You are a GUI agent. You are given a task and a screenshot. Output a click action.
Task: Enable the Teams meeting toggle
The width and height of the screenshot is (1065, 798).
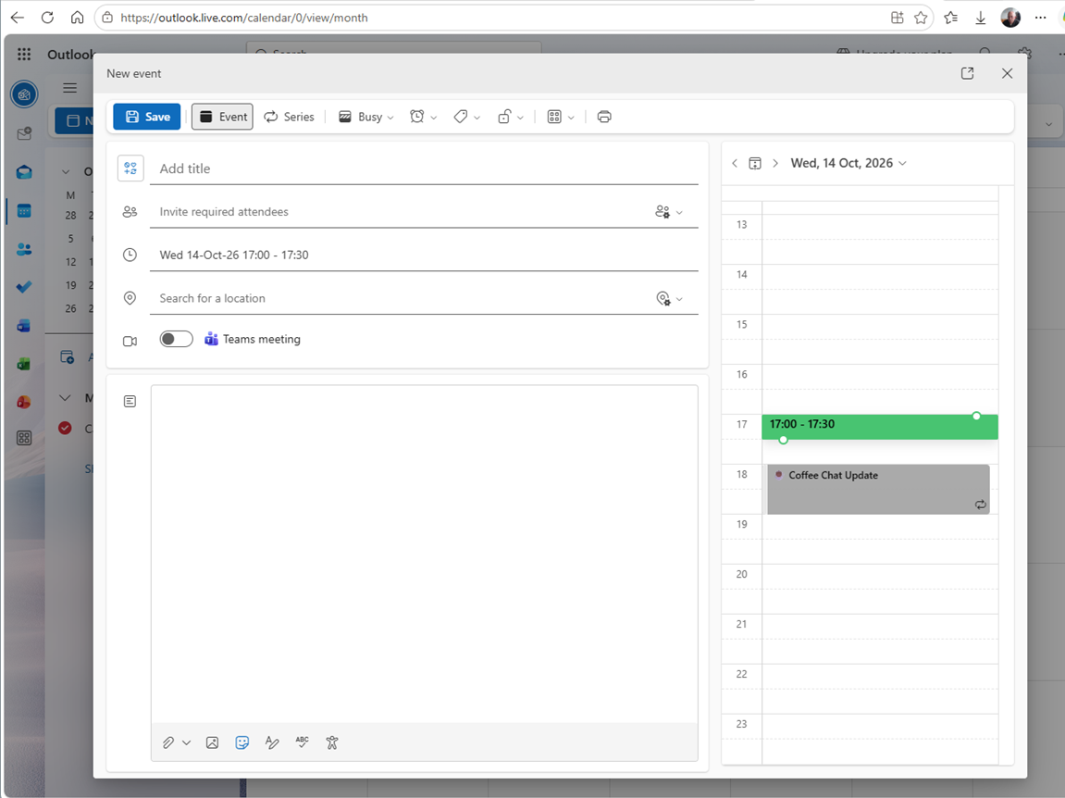pos(176,339)
